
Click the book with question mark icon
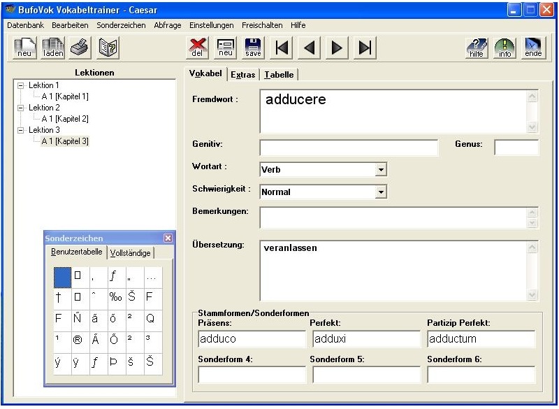coord(108,48)
